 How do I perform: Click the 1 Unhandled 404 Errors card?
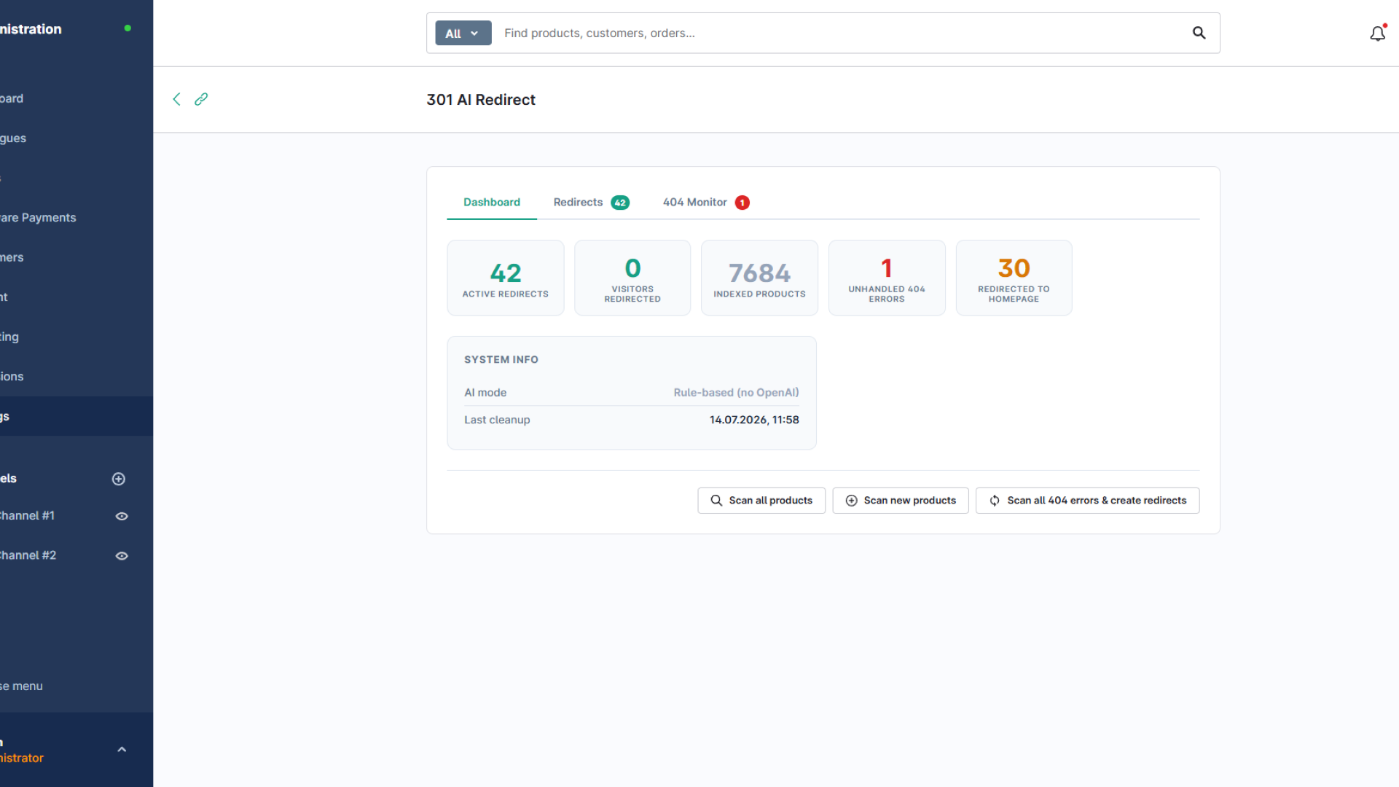click(x=887, y=278)
